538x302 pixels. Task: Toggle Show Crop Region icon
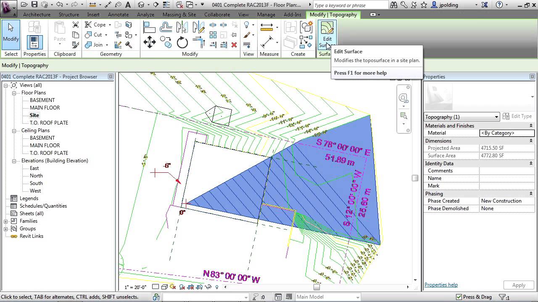point(199,287)
